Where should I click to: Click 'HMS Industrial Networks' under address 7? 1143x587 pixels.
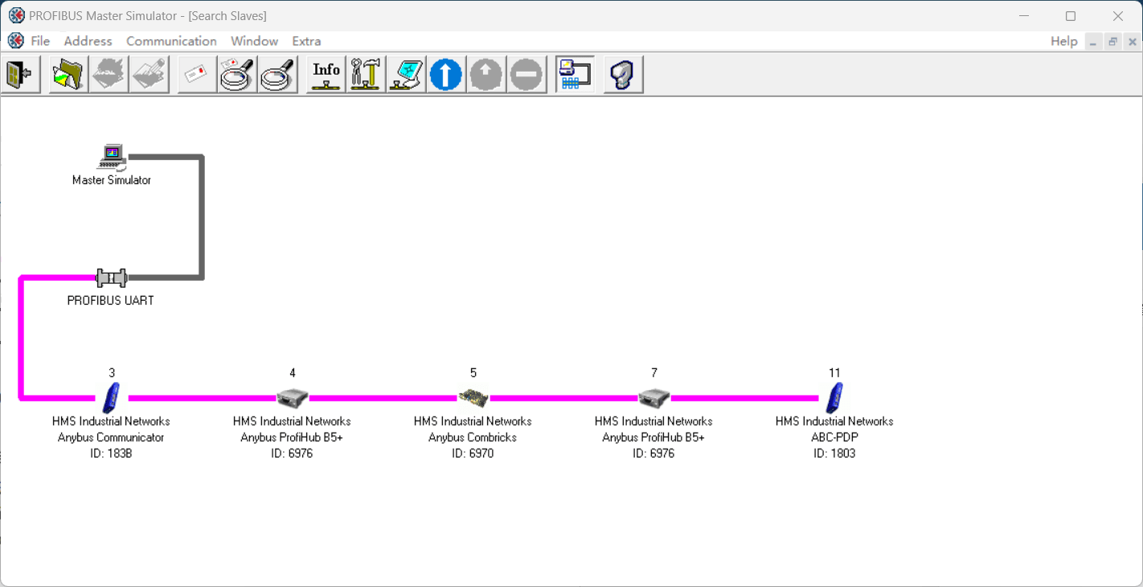653,421
